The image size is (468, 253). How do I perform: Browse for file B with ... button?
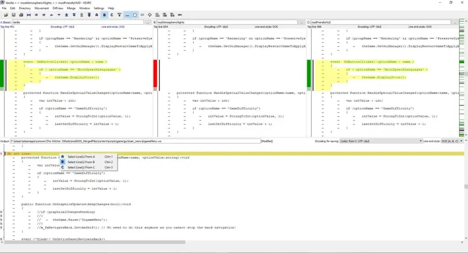302,22
